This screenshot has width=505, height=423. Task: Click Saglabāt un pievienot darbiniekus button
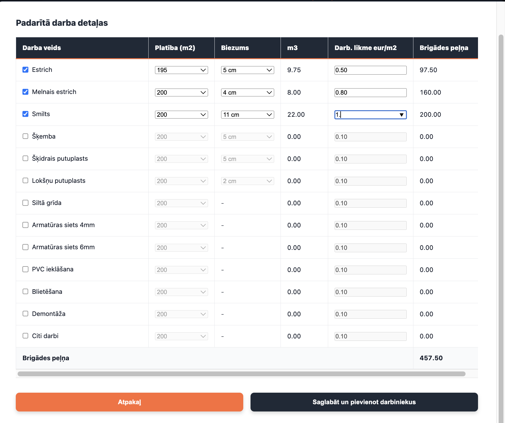point(364,402)
